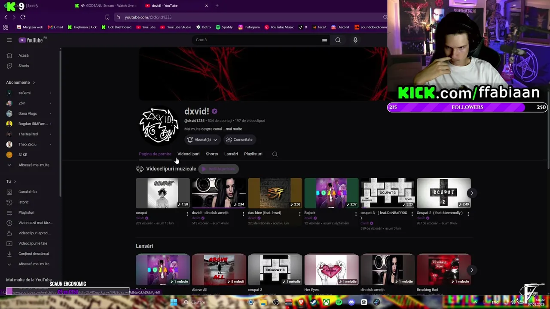
Task: Show next videos in the Videoclipuri muzicale row
Action: (x=472, y=193)
